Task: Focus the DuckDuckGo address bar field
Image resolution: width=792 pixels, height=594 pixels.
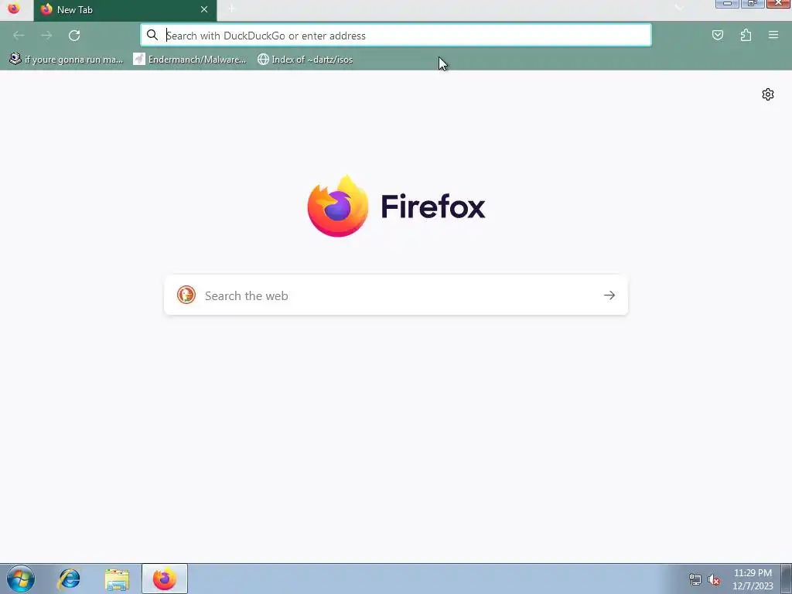Action: (x=395, y=36)
